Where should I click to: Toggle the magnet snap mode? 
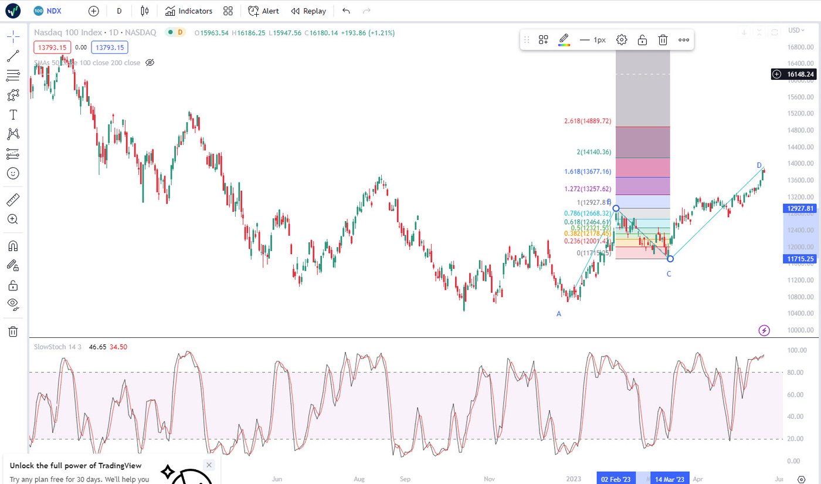pos(13,246)
